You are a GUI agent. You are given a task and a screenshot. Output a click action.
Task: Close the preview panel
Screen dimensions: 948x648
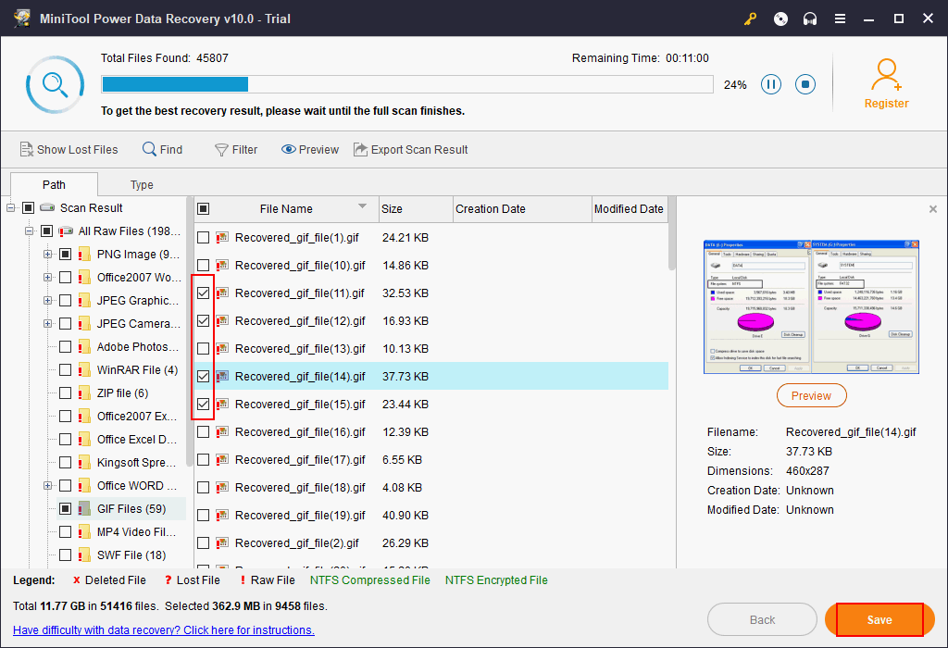(933, 209)
